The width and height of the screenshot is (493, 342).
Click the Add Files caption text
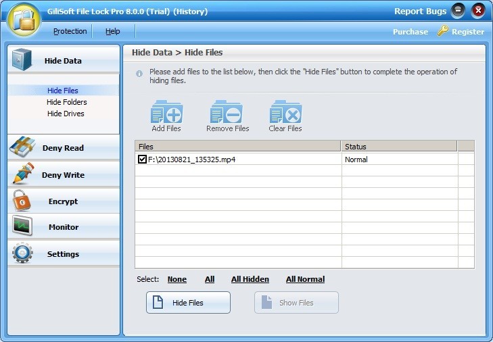tap(166, 128)
